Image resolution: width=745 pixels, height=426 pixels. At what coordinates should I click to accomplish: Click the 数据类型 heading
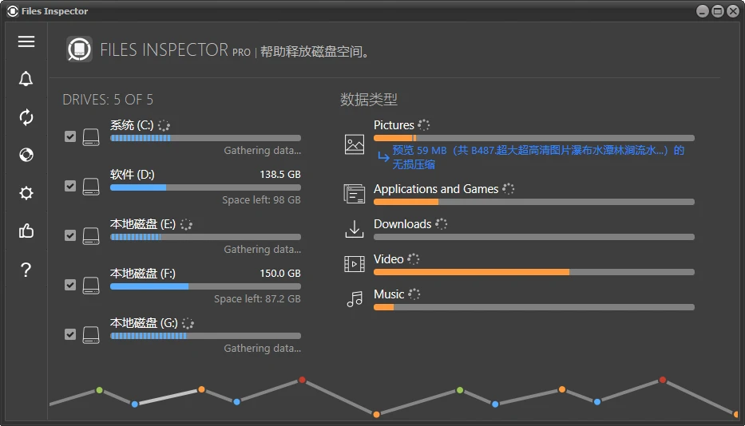tap(369, 100)
